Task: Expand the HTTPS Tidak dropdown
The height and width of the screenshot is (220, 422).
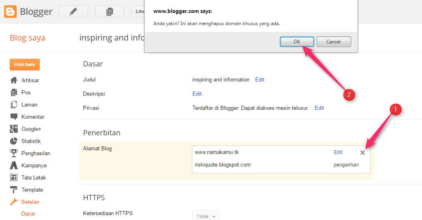Action: (x=206, y=216)
